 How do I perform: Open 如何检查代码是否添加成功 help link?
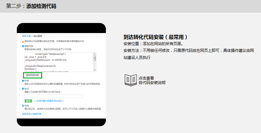click(49, 101)
